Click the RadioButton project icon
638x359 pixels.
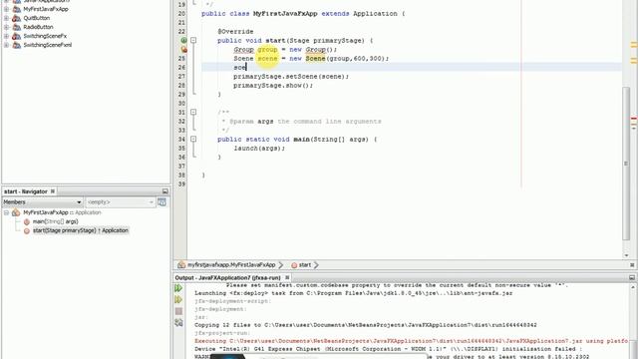coord(16,27)
